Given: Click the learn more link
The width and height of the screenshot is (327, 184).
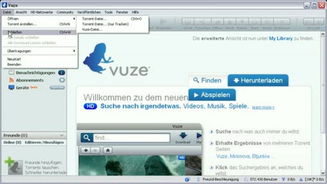Looking at the screenshot, I should (263, 107).
